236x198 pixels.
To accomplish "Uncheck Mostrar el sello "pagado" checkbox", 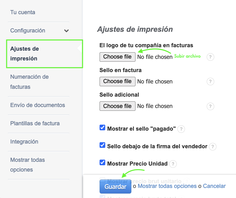I will click(x=102, y=128).
